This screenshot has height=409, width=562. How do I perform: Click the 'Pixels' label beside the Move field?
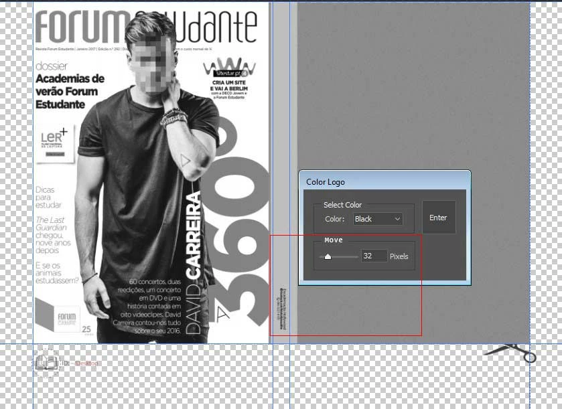(x=399, y=256)
